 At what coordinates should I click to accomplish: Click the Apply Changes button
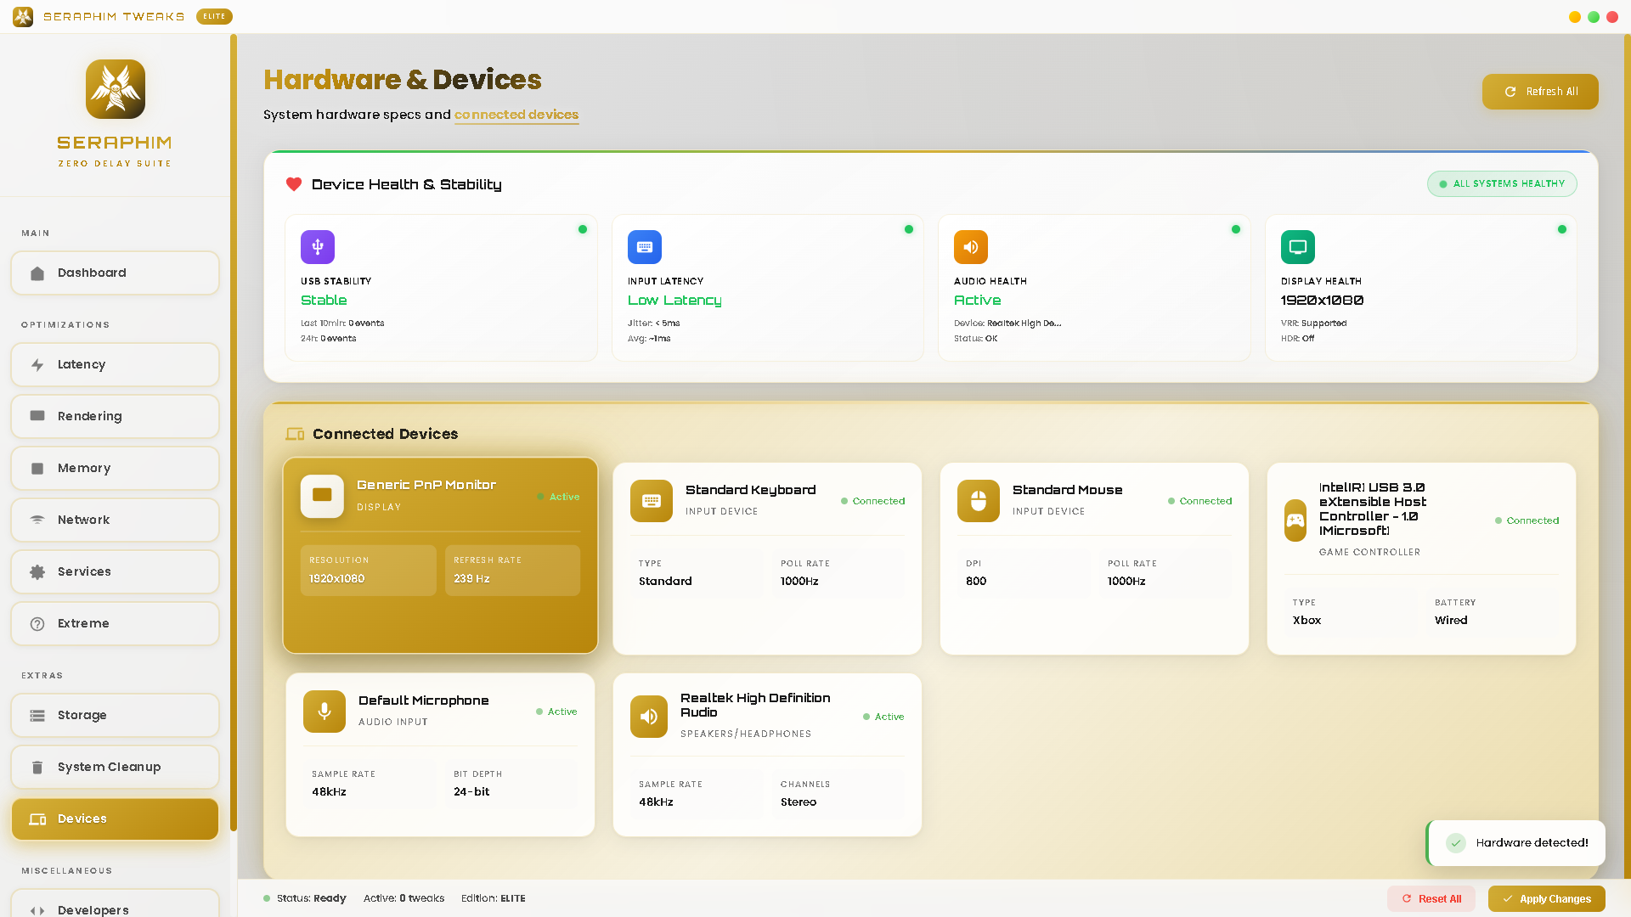click(x=1547, y=899)
